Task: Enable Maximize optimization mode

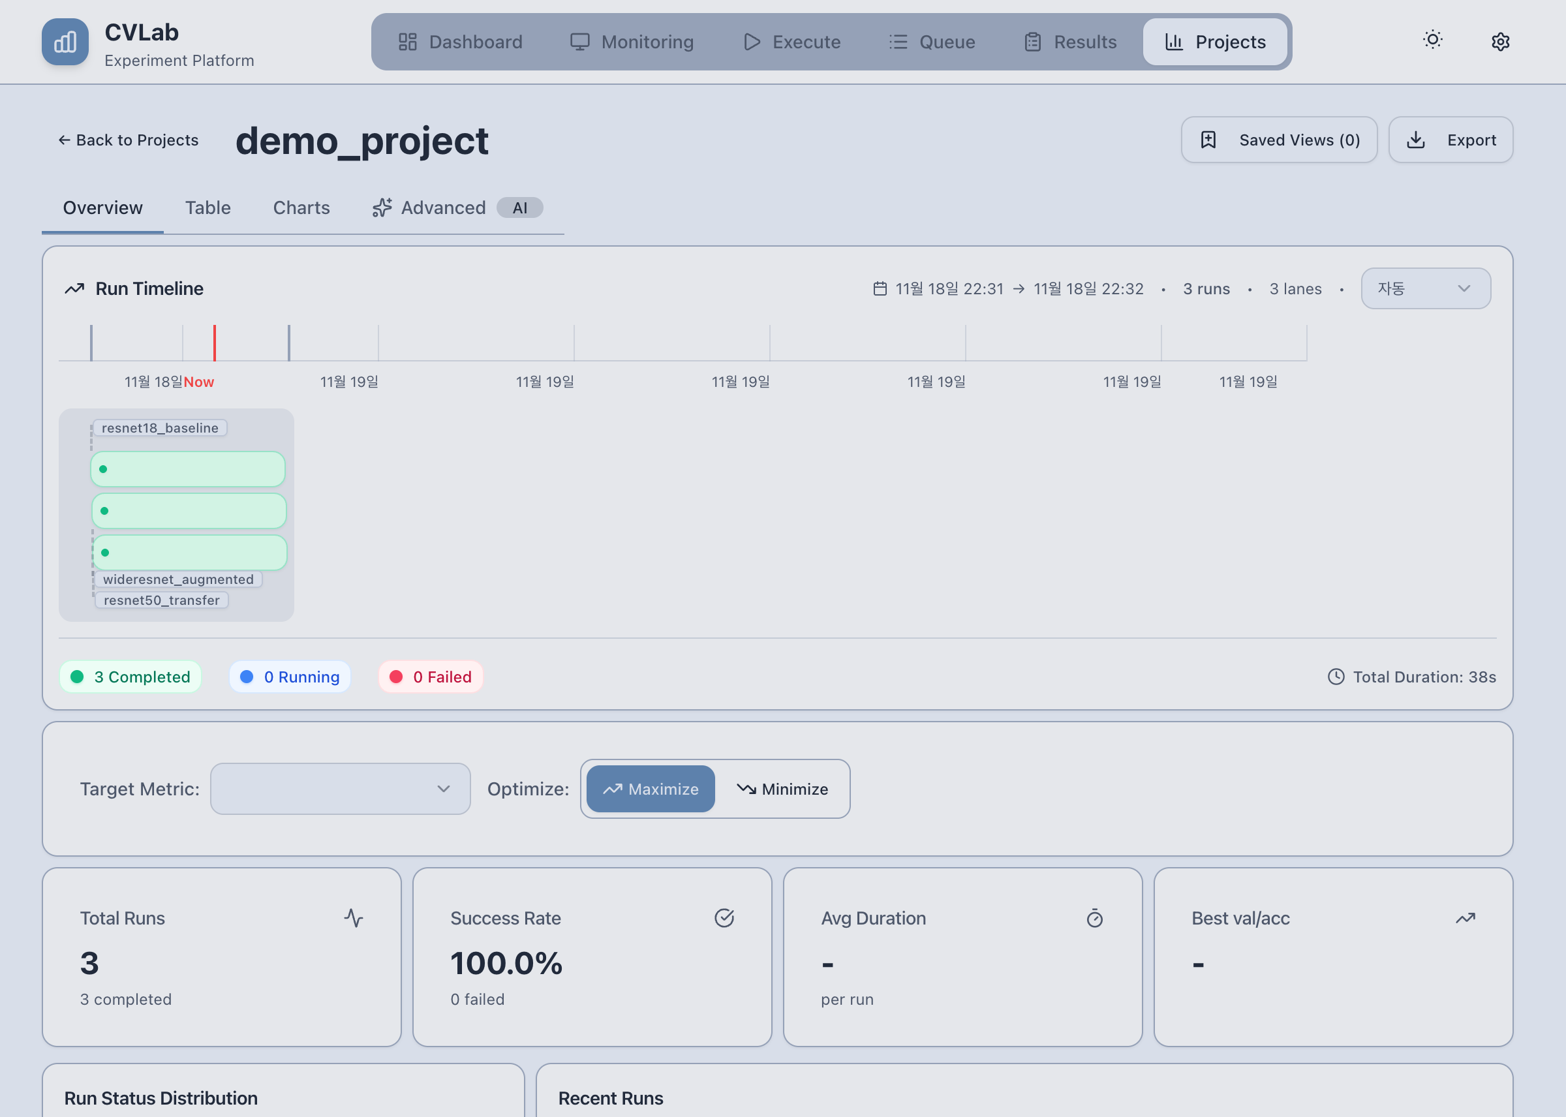Action: click(x=650, y=789)
